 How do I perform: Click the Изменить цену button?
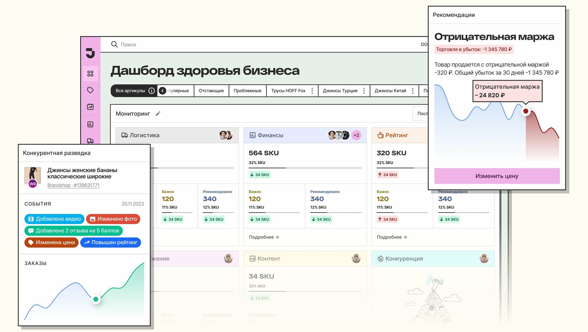[x=497, y=176]
